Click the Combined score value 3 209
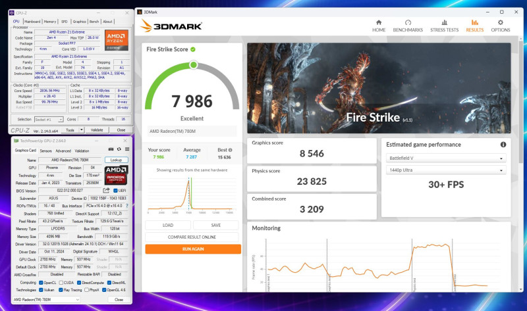 [x=312, y=209]
